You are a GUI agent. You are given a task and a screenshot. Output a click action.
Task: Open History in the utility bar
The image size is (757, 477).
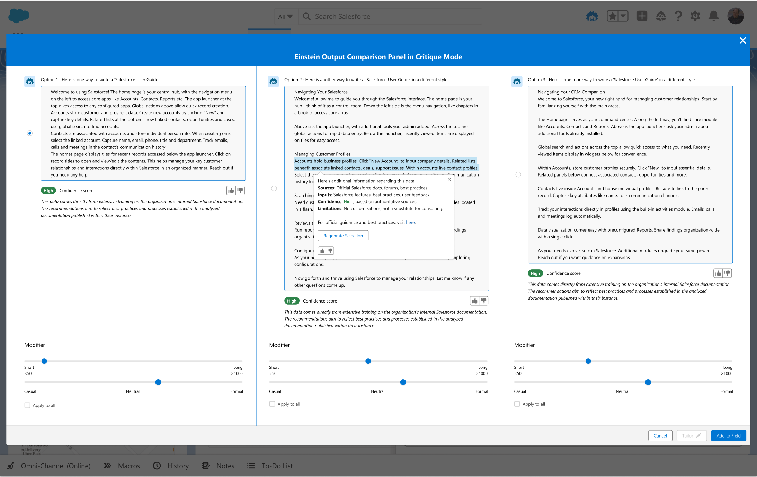171,466
